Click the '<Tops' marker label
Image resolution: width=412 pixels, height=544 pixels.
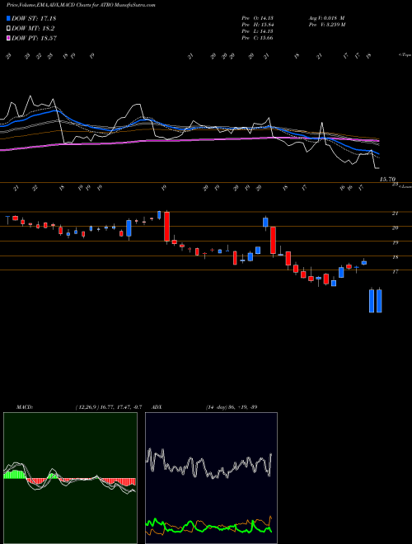point(405,55)
